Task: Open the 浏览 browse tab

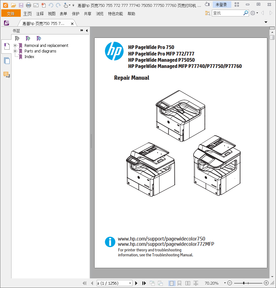Action: (100, 14)
